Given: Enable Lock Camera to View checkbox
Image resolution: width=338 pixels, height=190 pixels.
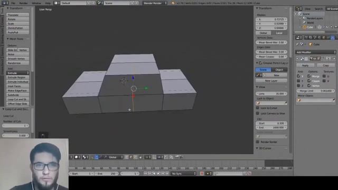Looking at the screenshot, I should (258, 113).
